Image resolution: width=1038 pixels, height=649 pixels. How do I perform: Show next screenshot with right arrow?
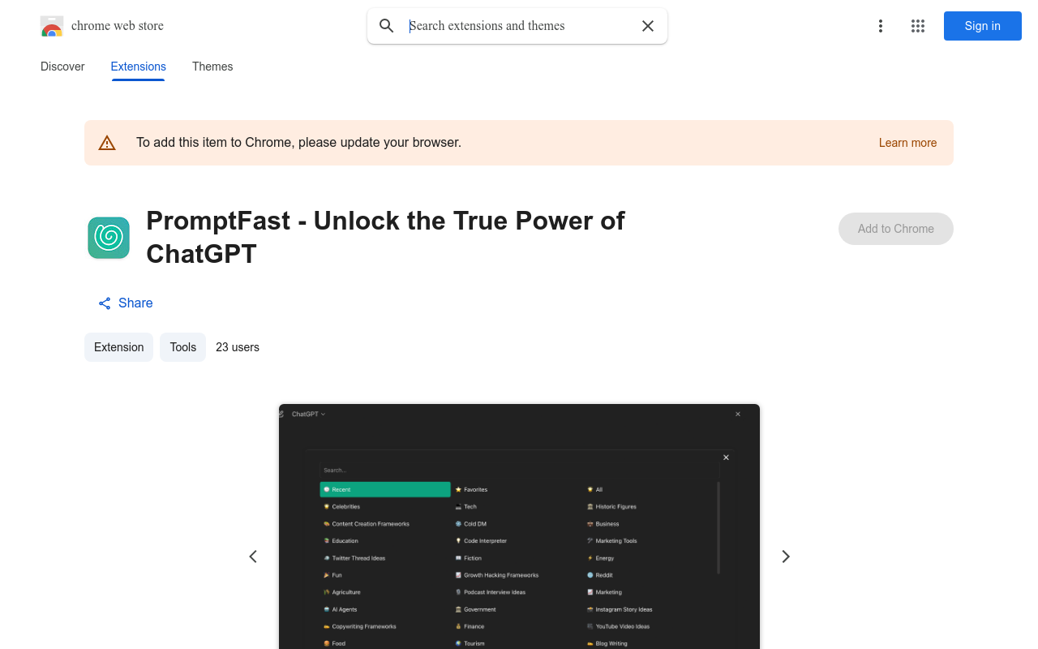tap(785, 557)
